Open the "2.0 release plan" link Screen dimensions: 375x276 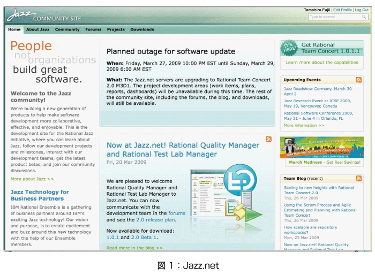[x=155, y=220]
